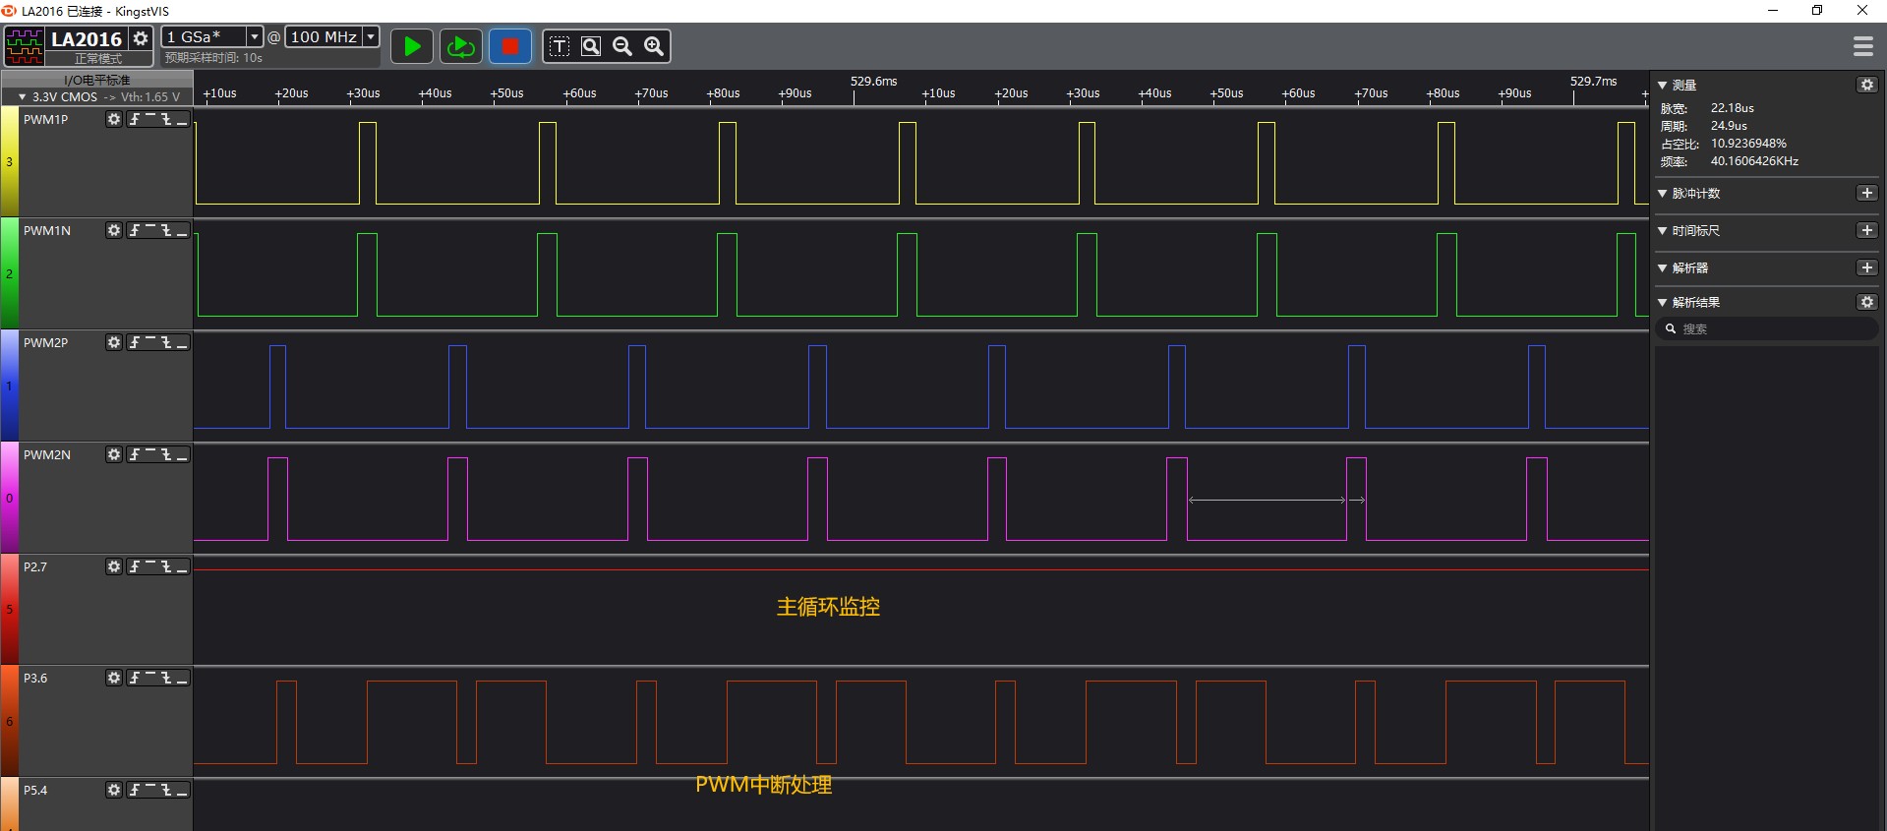Click the 频率 40.1606426KHz value
Viewport: 1887px width, 831px height.
1754,161
